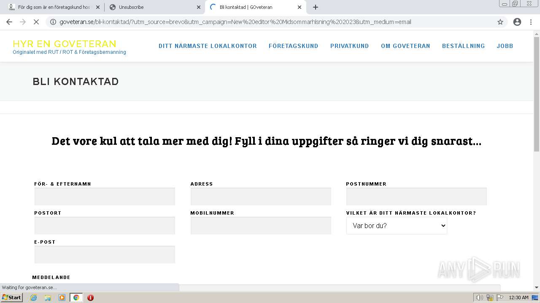Viewport: 540px width, 303px height.
Task: Bookmark this page with the star icon
Action: point(500,22)
